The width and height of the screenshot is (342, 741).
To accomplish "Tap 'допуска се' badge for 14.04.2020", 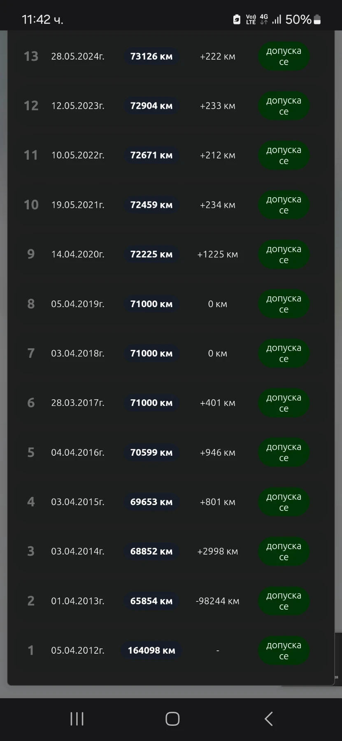I will [x=284, y=254].
